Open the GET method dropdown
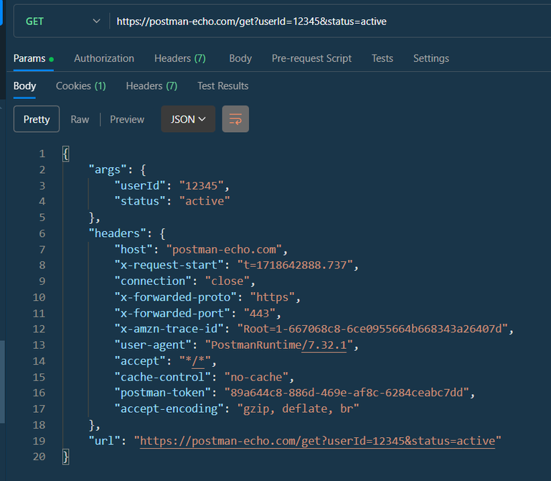Viewport: 551px width, 481px height. click(x=62, y=22)
